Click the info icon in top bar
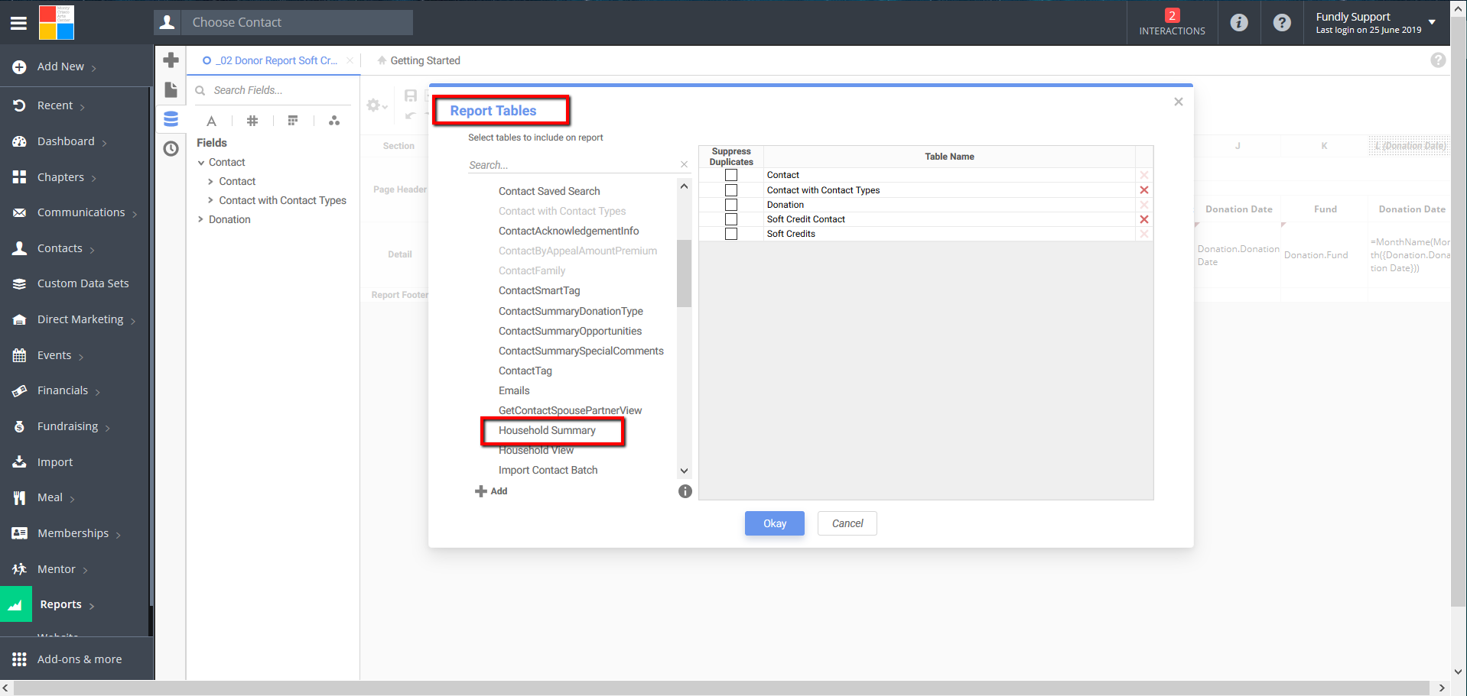1467x696 pixels. click(x=1239, y=23)
